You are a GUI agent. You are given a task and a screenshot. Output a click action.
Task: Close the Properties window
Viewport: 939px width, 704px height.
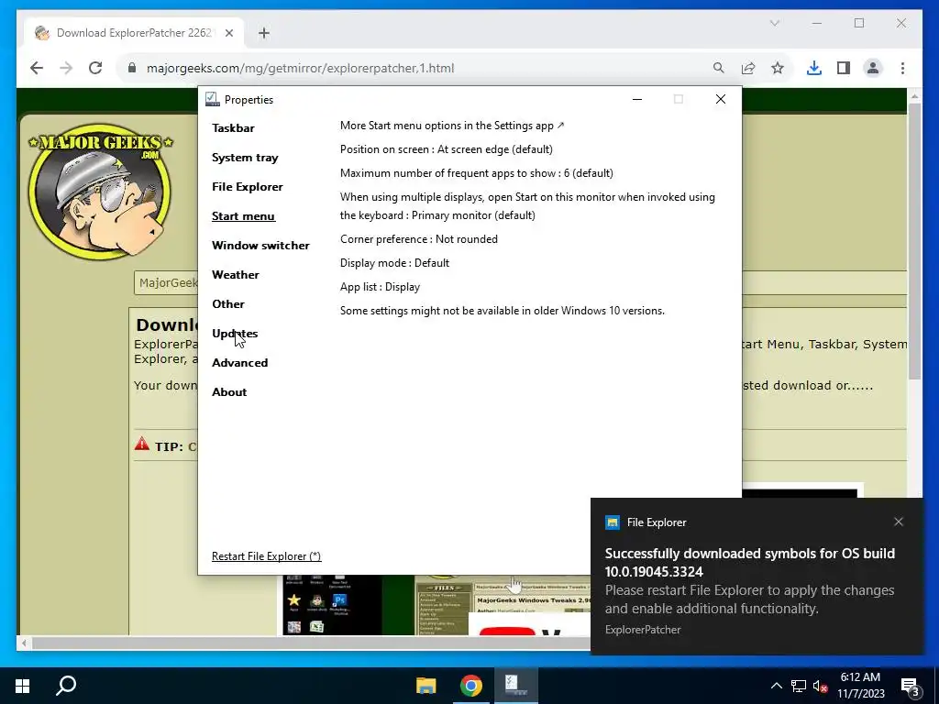coord(721,99)
